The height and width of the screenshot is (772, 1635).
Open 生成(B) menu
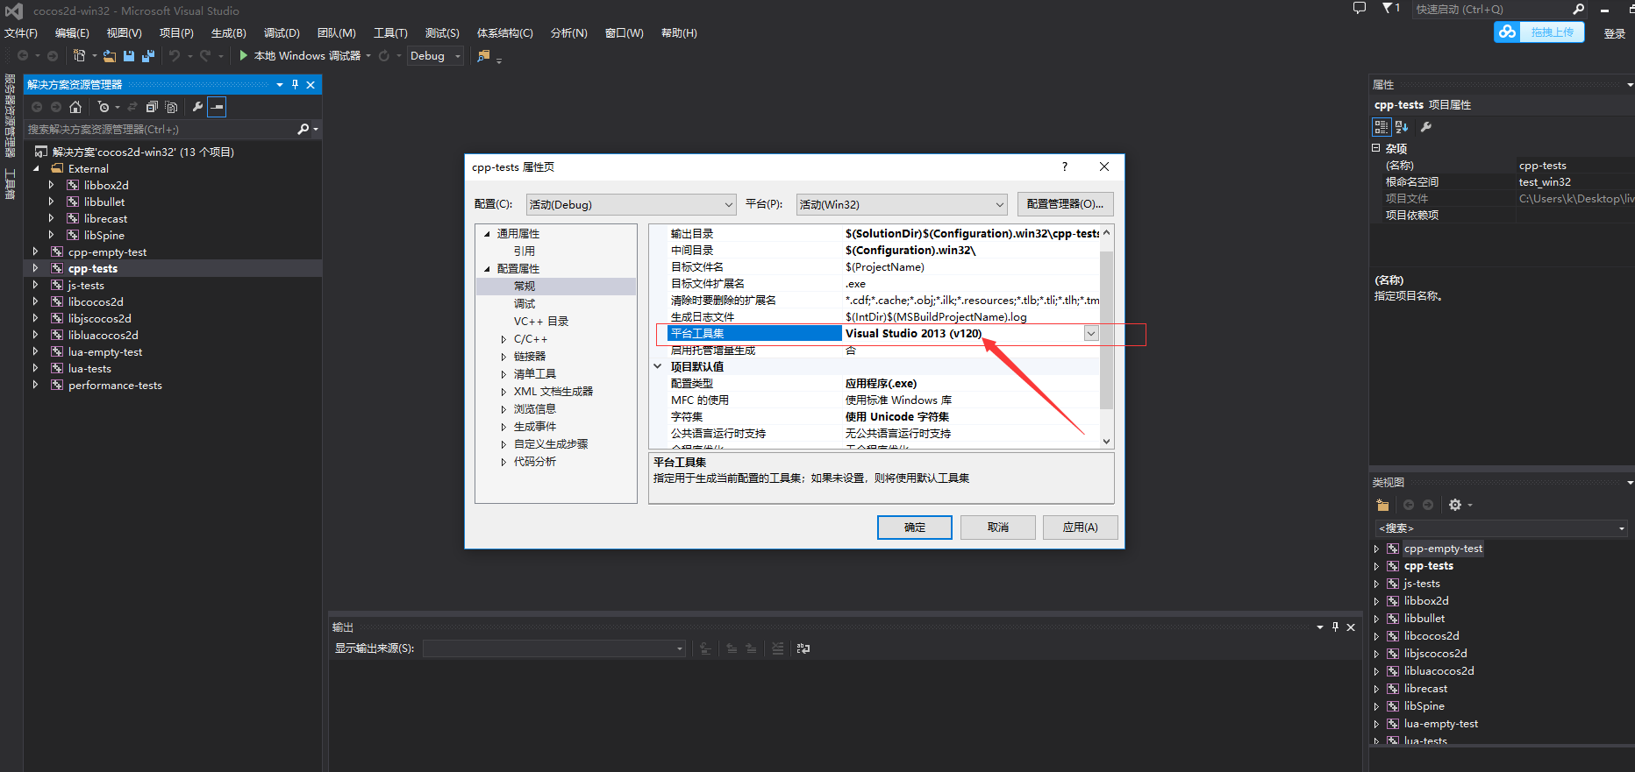(228, 33)
